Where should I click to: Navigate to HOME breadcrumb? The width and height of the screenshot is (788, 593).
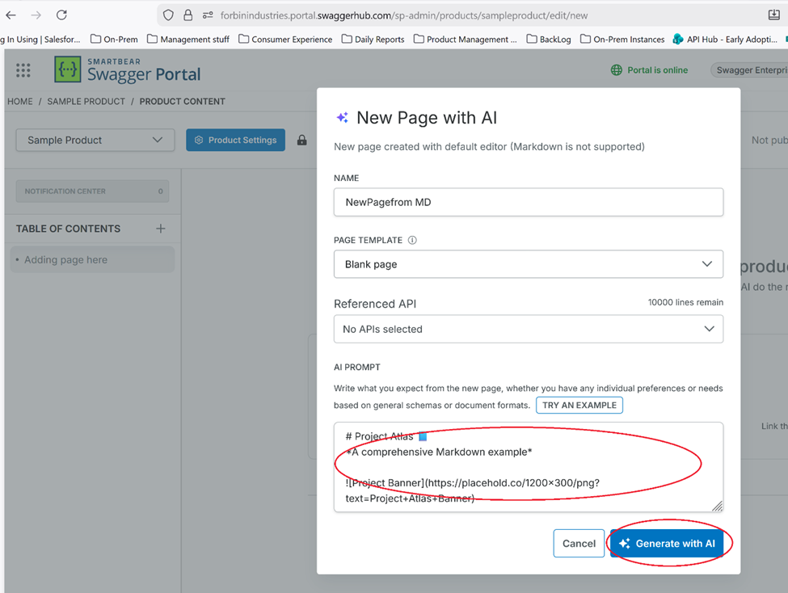click(20, 102)
